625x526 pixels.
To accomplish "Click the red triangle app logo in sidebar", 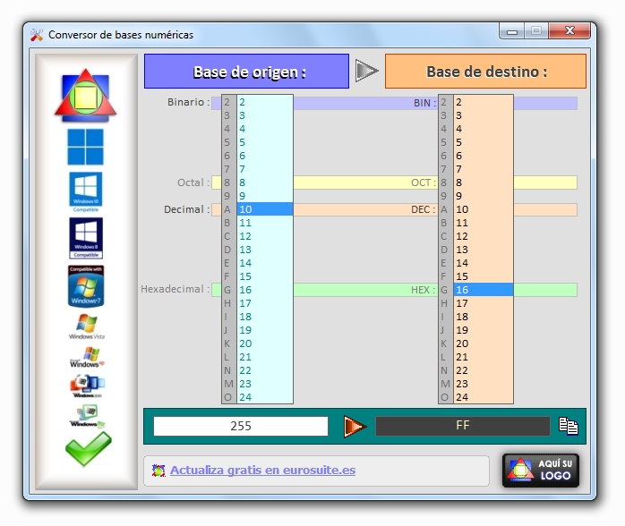I will click(x=86, y=95).
